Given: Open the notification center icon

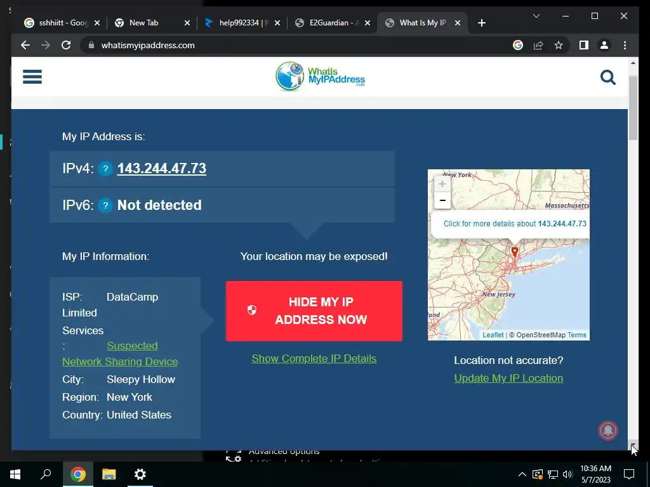Looking at the screenshot, I should coord(629,474).
